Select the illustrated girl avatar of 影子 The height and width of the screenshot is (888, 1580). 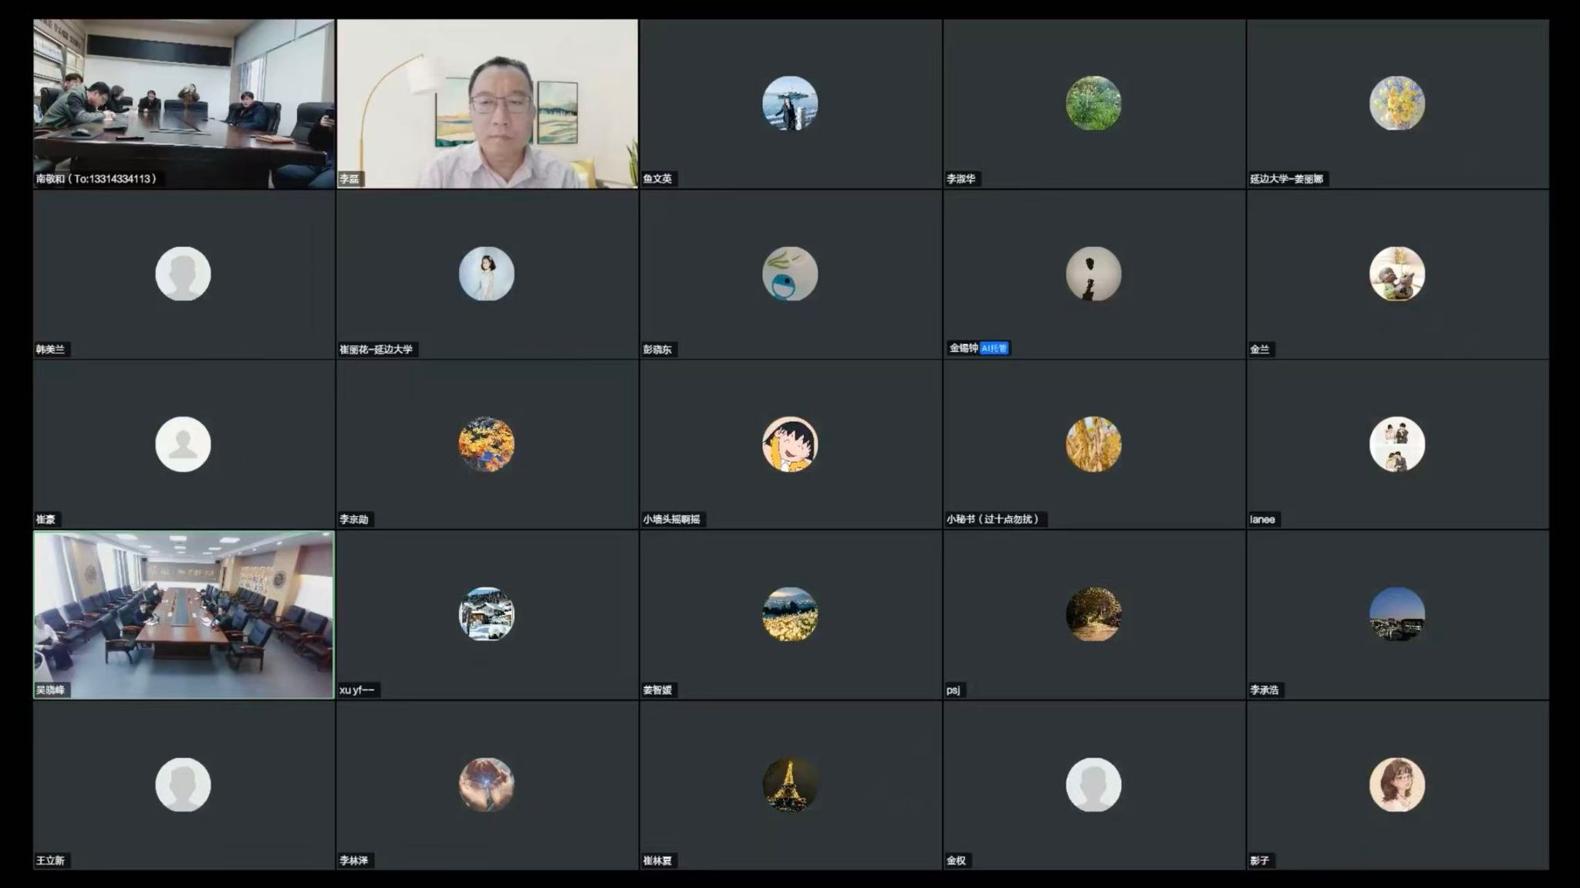point(1397,785)
